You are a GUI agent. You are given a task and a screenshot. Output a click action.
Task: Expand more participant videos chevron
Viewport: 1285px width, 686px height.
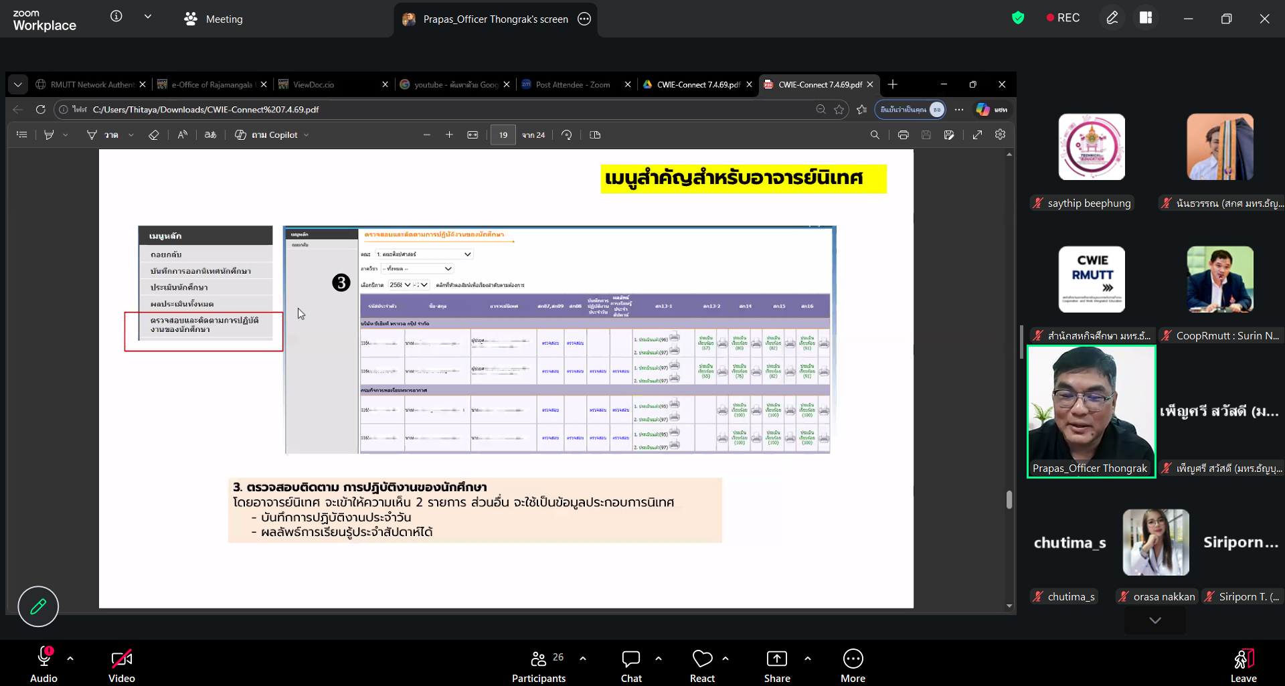[1154, 620]
